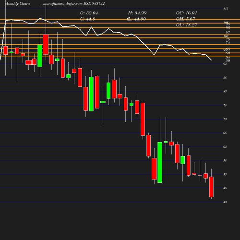
Task: Click the last red candle closing near 44.8
Action: tap(211, 187)
